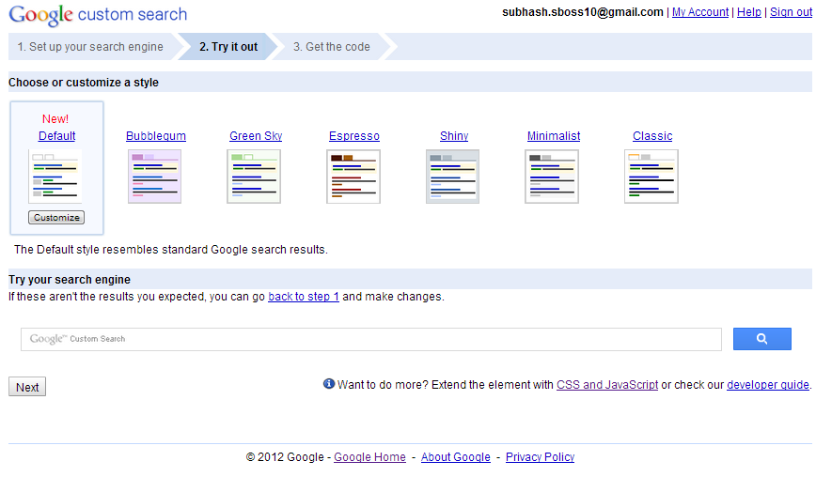Click the Espresso style link

coord(353,136)
